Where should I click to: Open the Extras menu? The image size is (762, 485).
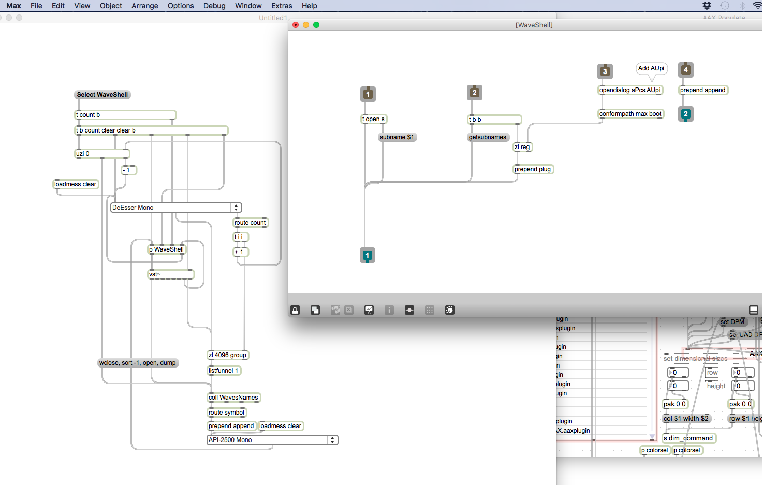[282, 6]
